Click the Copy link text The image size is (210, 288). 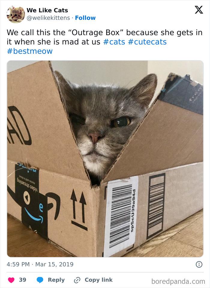coord(99,280)
